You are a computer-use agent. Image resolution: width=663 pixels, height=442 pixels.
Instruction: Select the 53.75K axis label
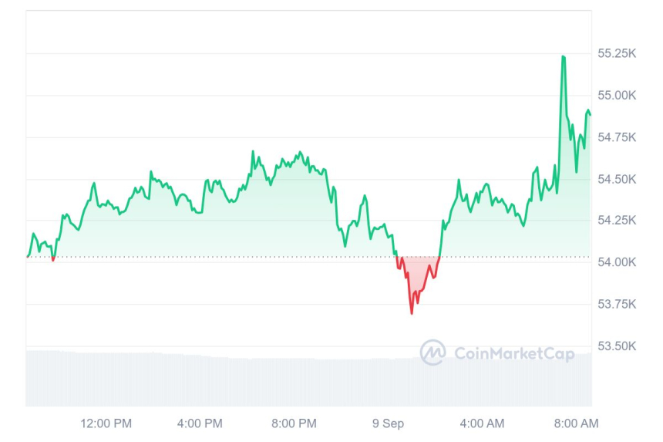point(617,304)
